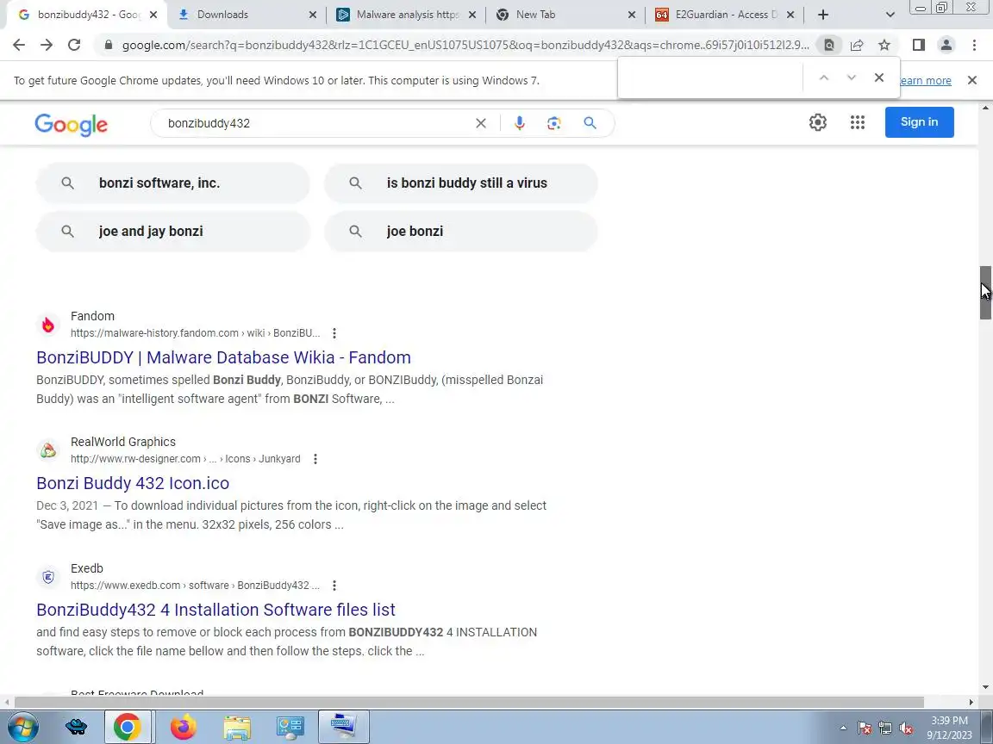Open search-in-page magnifier icon in address bar
This screenshot has height=744, width=993.
(x=828, y=45)
